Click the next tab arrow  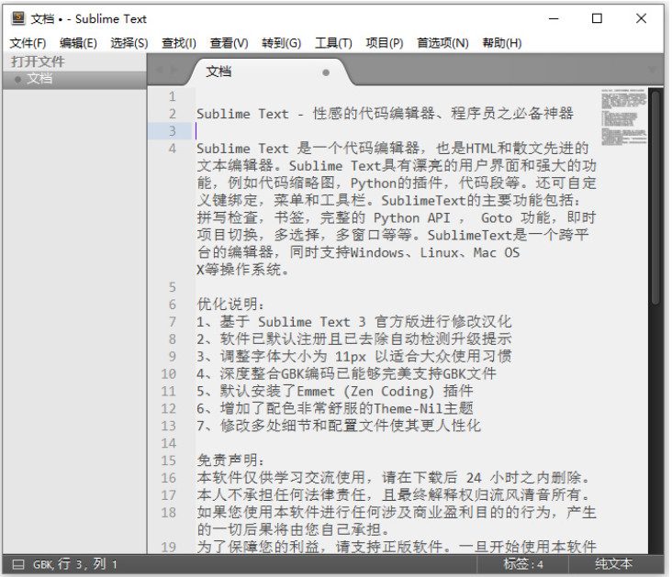(174, 70)
